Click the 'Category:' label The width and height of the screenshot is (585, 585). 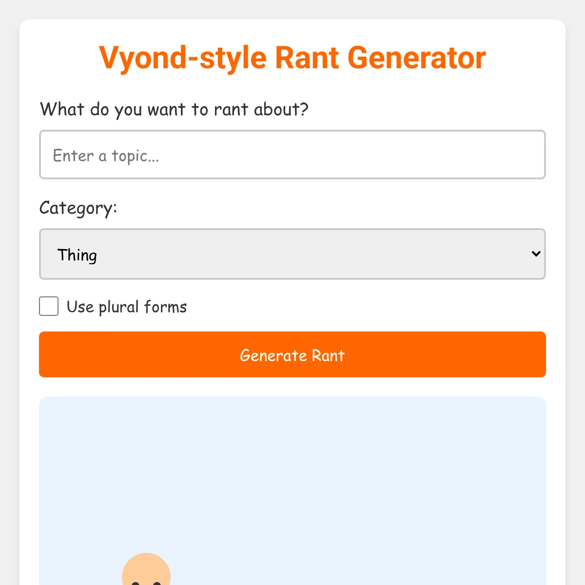coord(78,208)
